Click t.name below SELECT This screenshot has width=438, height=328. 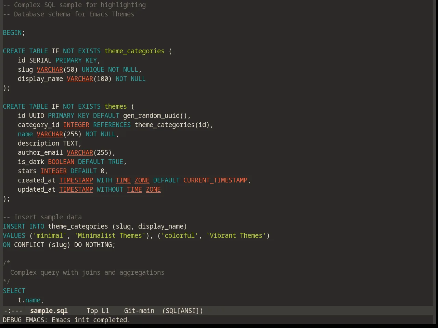29,300
